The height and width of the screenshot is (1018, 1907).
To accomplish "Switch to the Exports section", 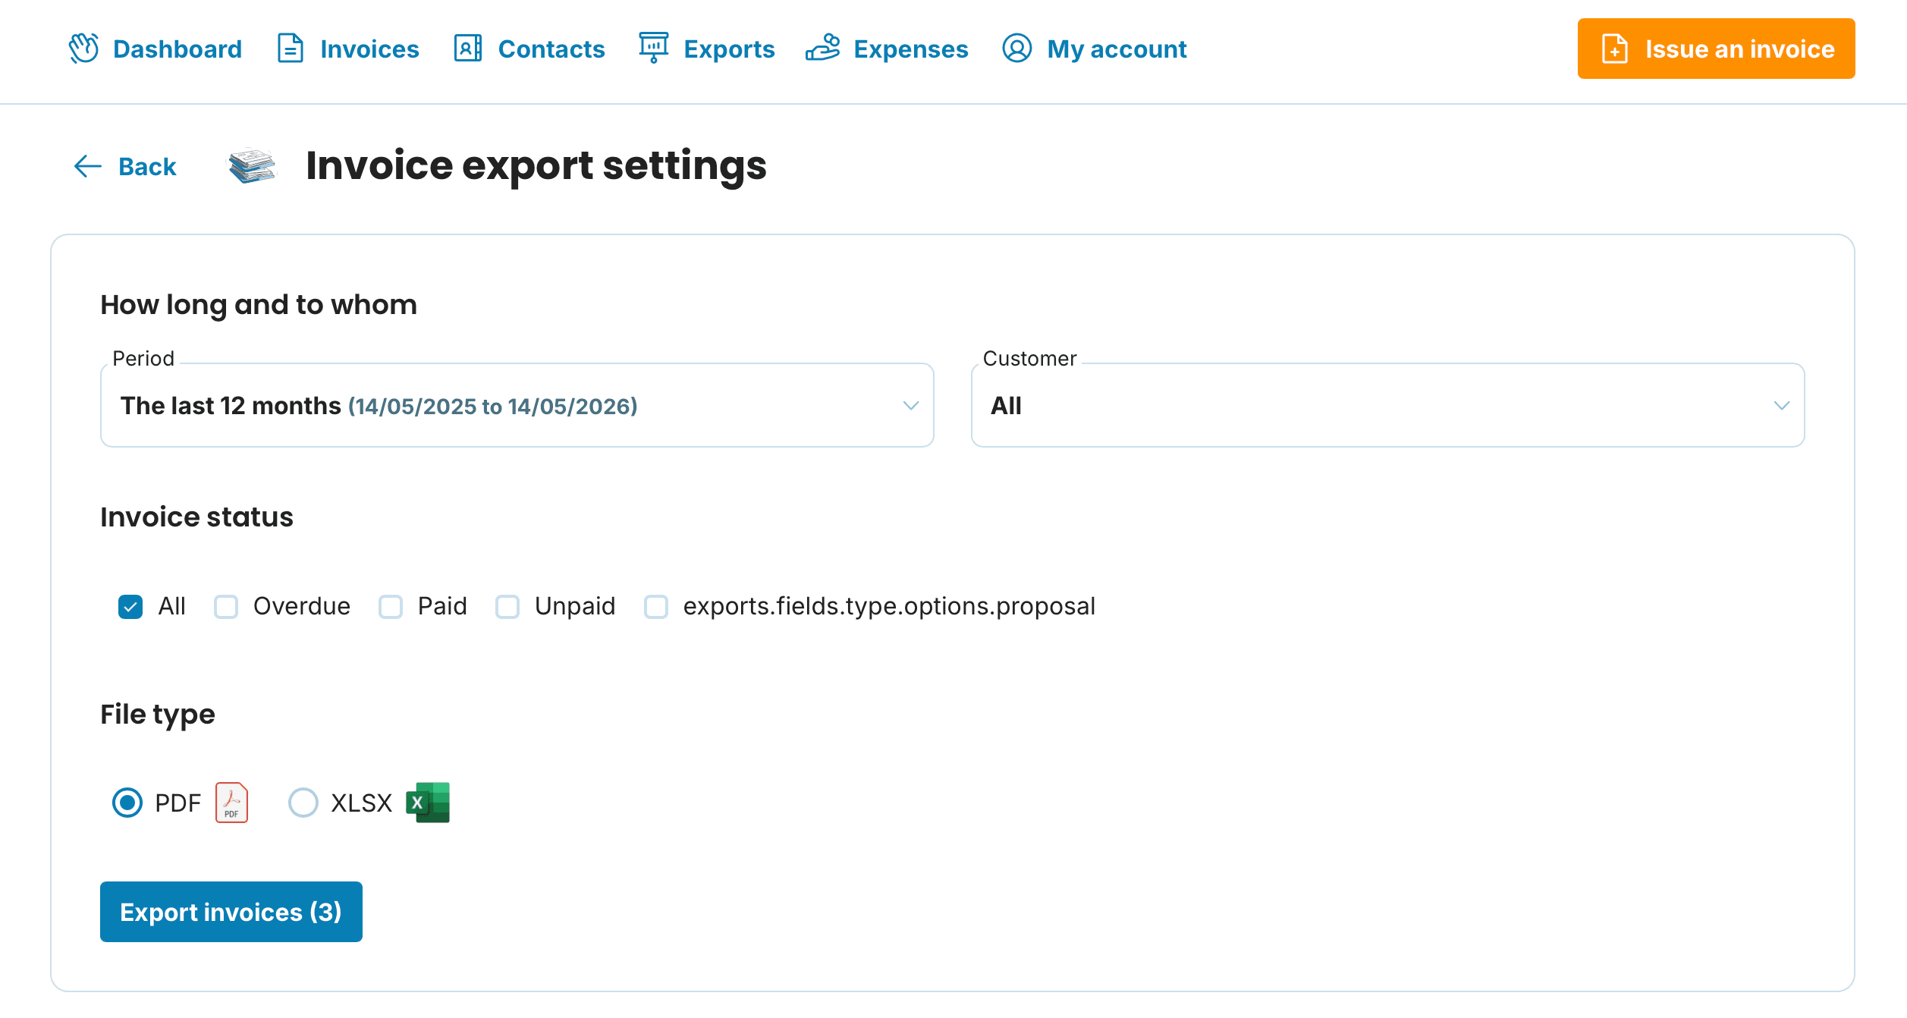I will tap(706, 49).
